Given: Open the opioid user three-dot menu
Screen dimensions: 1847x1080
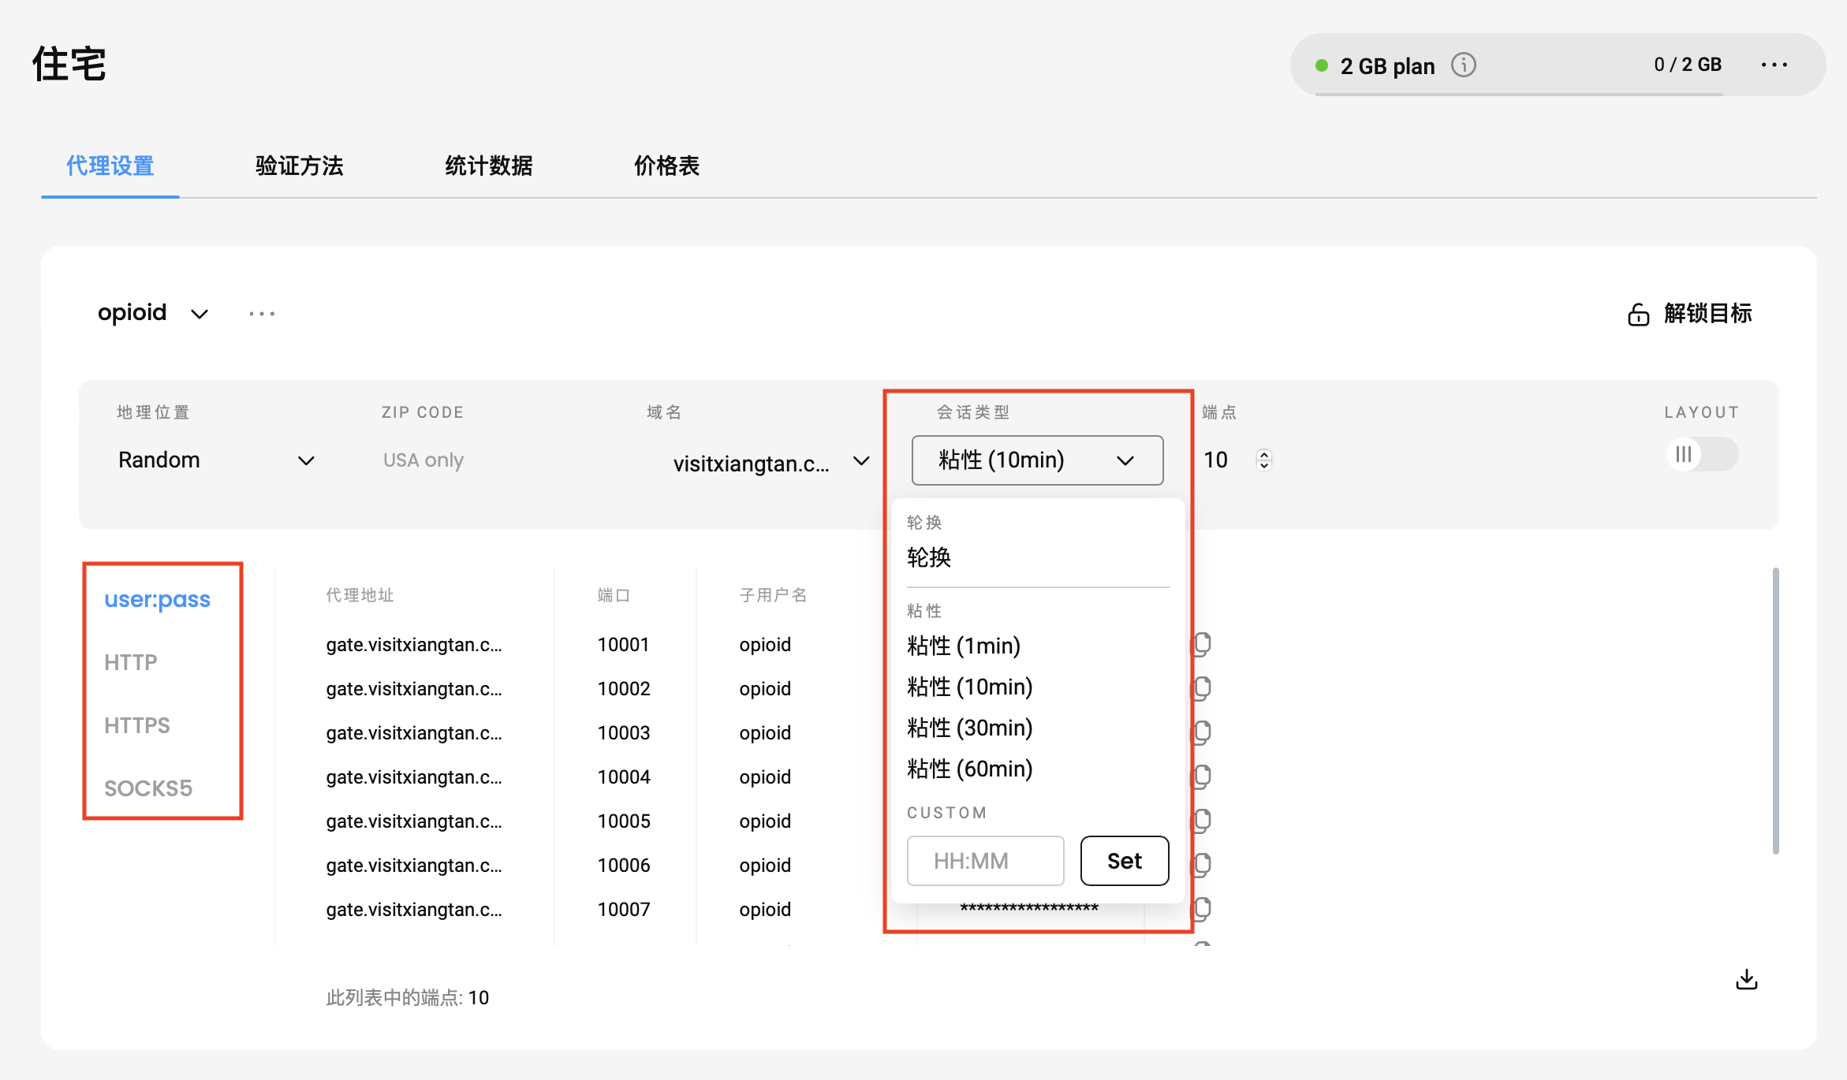Looking at the screenshot, I should pos(262,314).
